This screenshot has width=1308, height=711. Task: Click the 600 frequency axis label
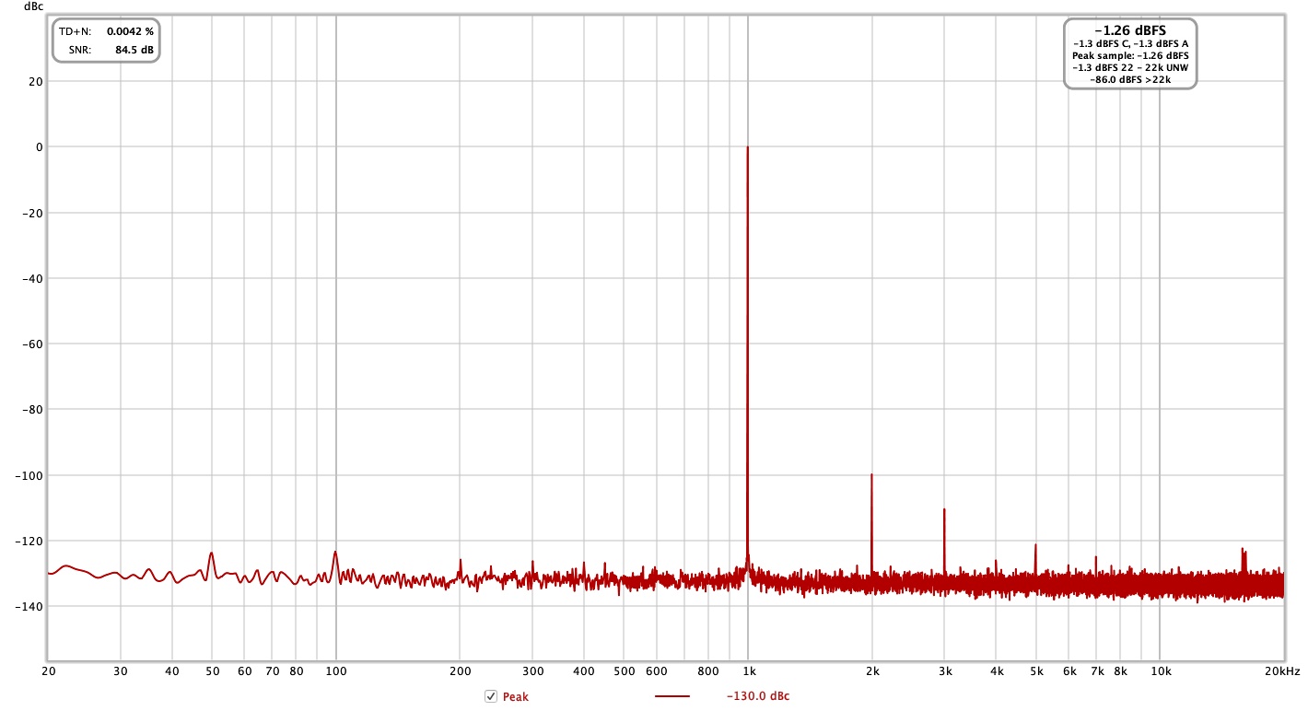pyautogui.click(x=657, y=672)
